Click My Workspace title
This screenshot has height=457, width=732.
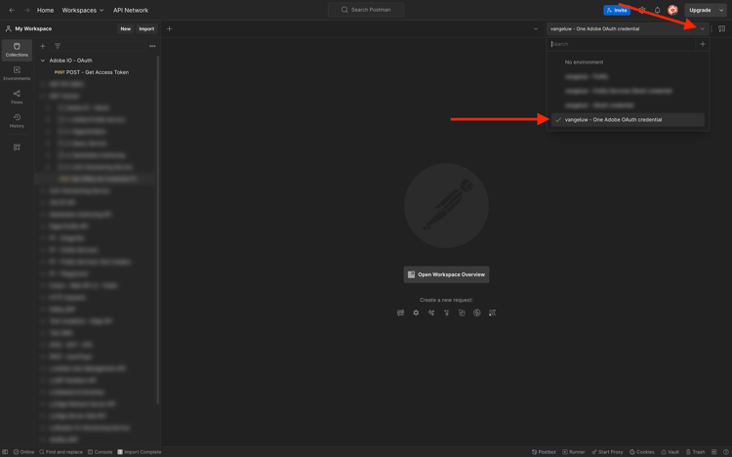[33, 29]
